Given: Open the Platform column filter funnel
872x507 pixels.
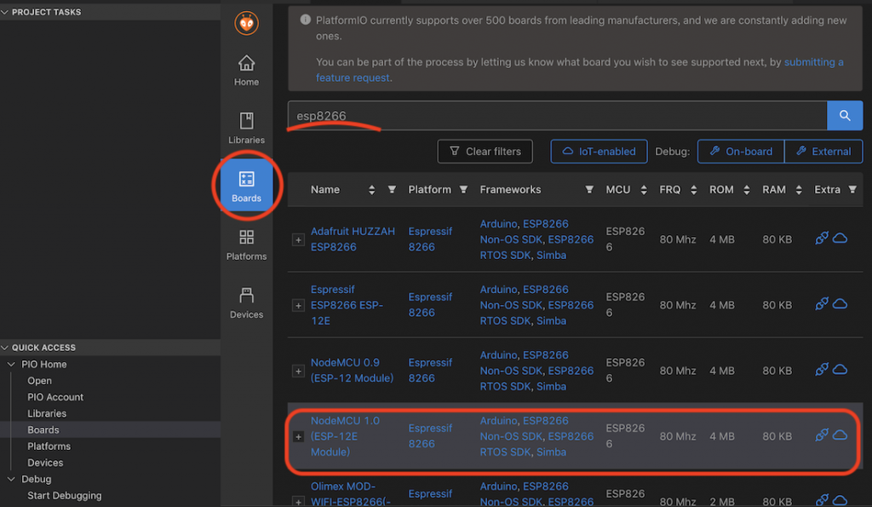Looking at the screenshot, I should pyautogui.click(x=463, y=190).
